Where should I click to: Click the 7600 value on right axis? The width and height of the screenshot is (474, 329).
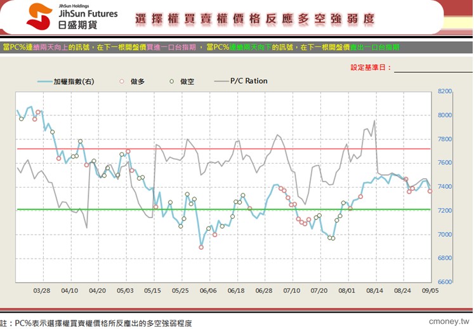445,162
